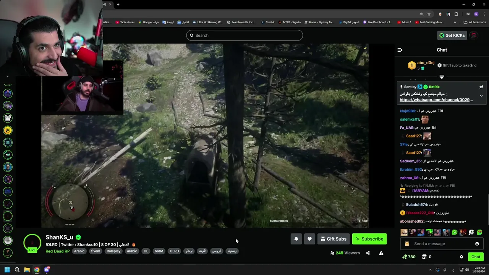Open the Best Gaming Music bookmark
The image size is (489, 275).
point(429,22)
